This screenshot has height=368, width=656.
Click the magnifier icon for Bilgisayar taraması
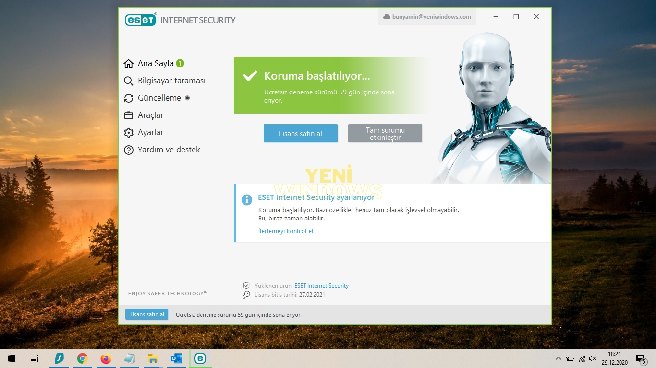(128, 81)
